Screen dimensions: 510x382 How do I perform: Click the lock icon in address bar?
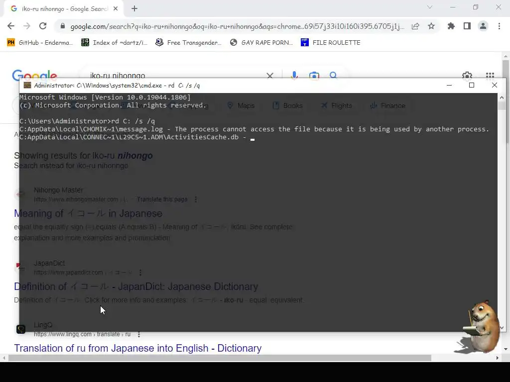62,26
